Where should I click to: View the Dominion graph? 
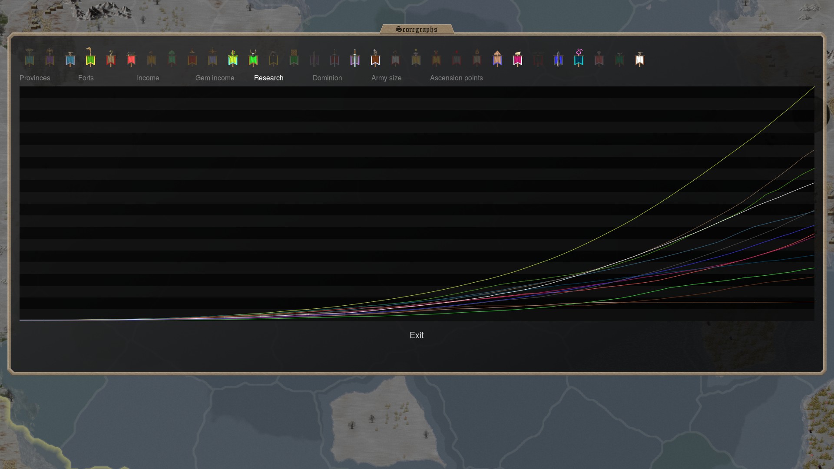point(328,78)
